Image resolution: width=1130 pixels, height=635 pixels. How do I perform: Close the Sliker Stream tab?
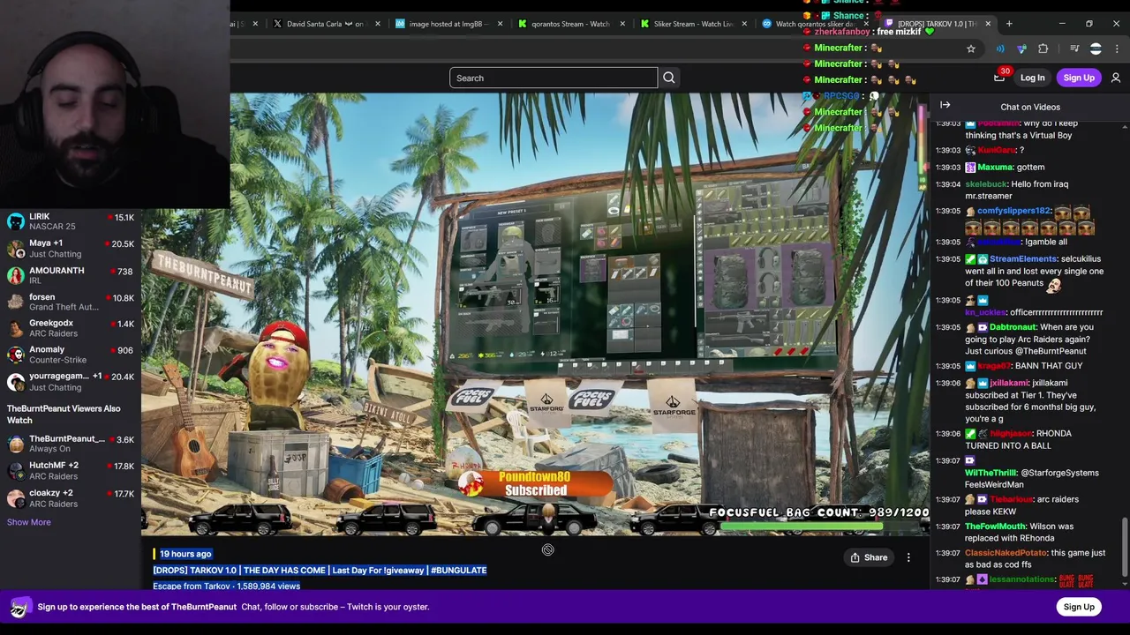click(x=745, y=24)
